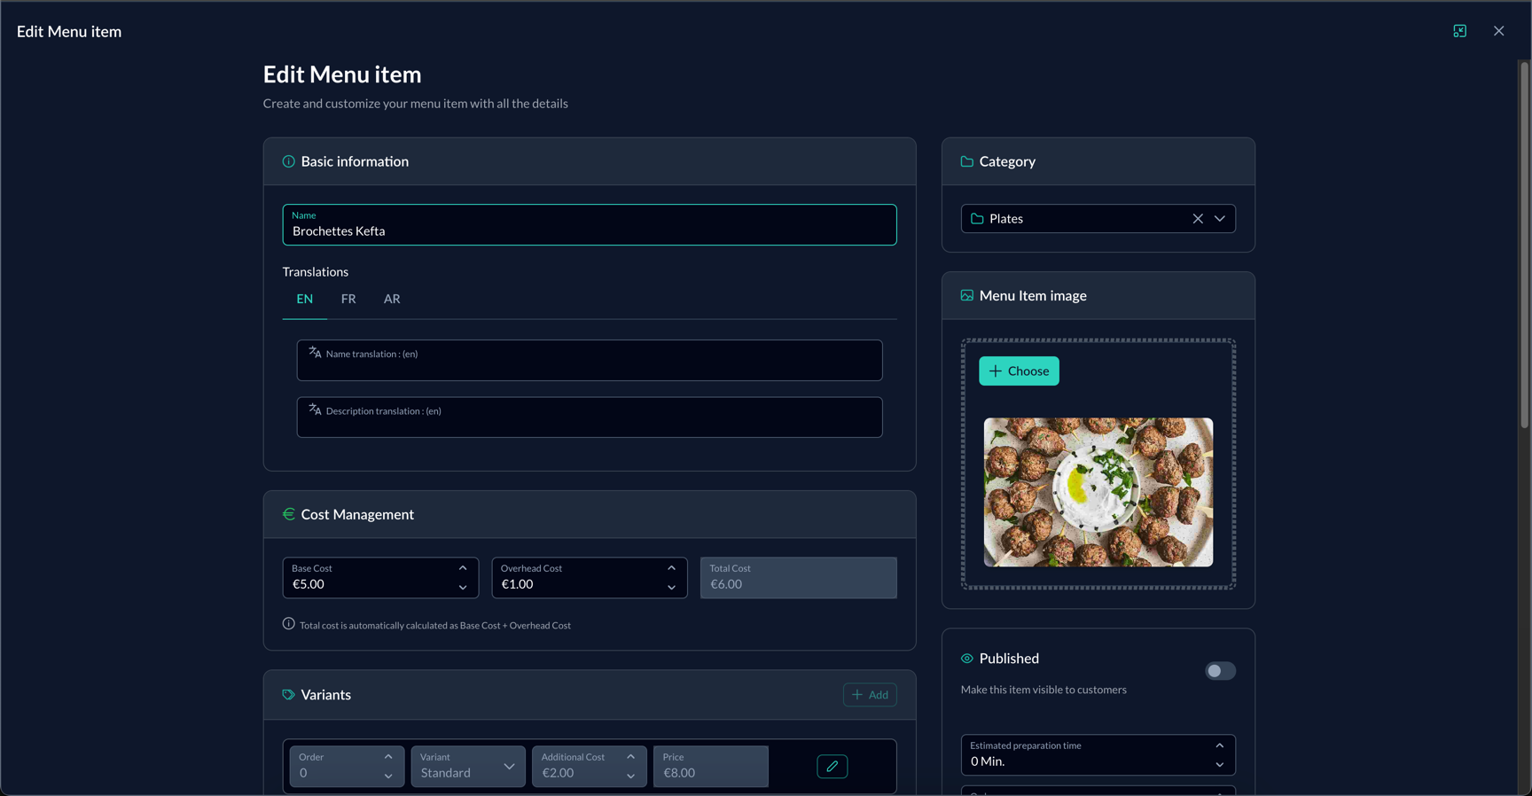Screen dimensions: 1532x796
Task: Click the Estimated preparation time field
Action: 1098,755
